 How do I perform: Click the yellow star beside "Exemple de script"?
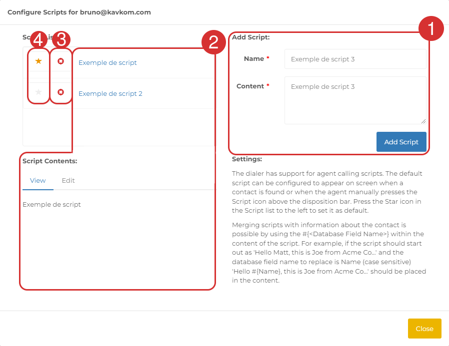point(38,62)
